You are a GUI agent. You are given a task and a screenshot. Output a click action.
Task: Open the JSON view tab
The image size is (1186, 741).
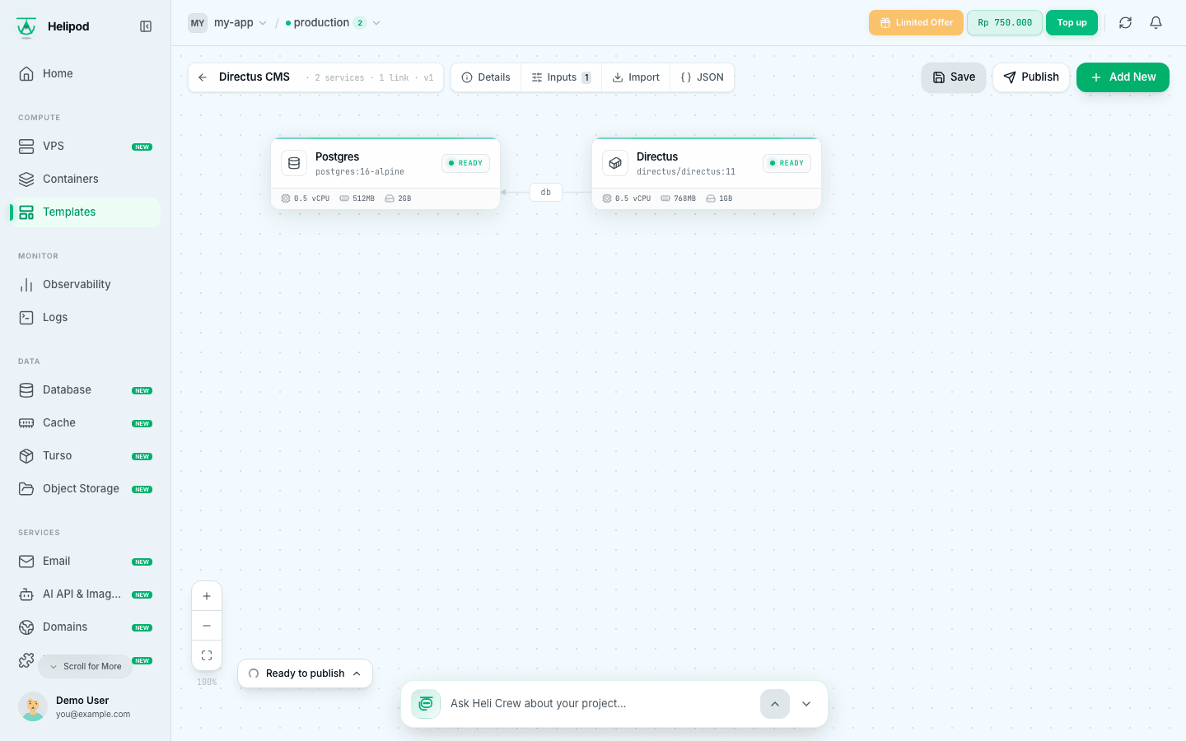click(x=702, y=77)
